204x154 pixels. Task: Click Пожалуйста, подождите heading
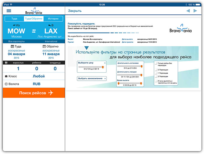pyautogui.click(x=81, y=24)
